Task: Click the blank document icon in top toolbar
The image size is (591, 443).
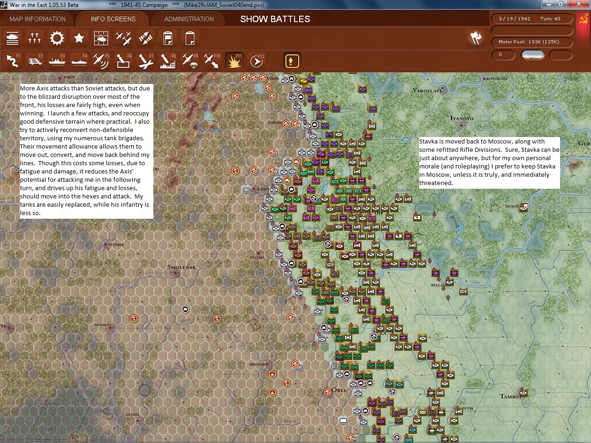Action: (x=190, y=38)
